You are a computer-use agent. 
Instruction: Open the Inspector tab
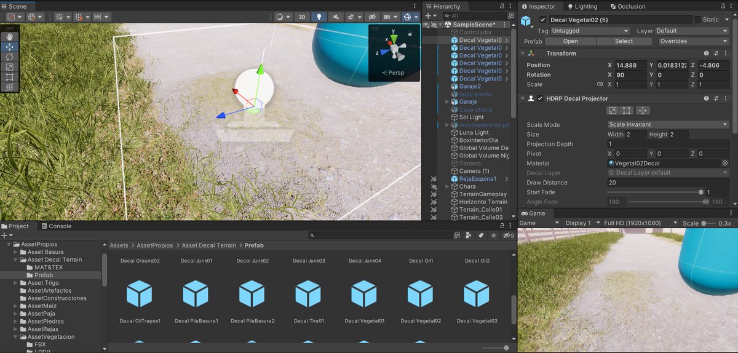click(x=538, y=6)
